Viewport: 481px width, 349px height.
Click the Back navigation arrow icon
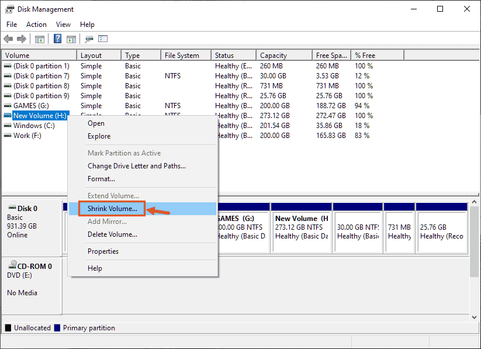click(x=8, y=39)
